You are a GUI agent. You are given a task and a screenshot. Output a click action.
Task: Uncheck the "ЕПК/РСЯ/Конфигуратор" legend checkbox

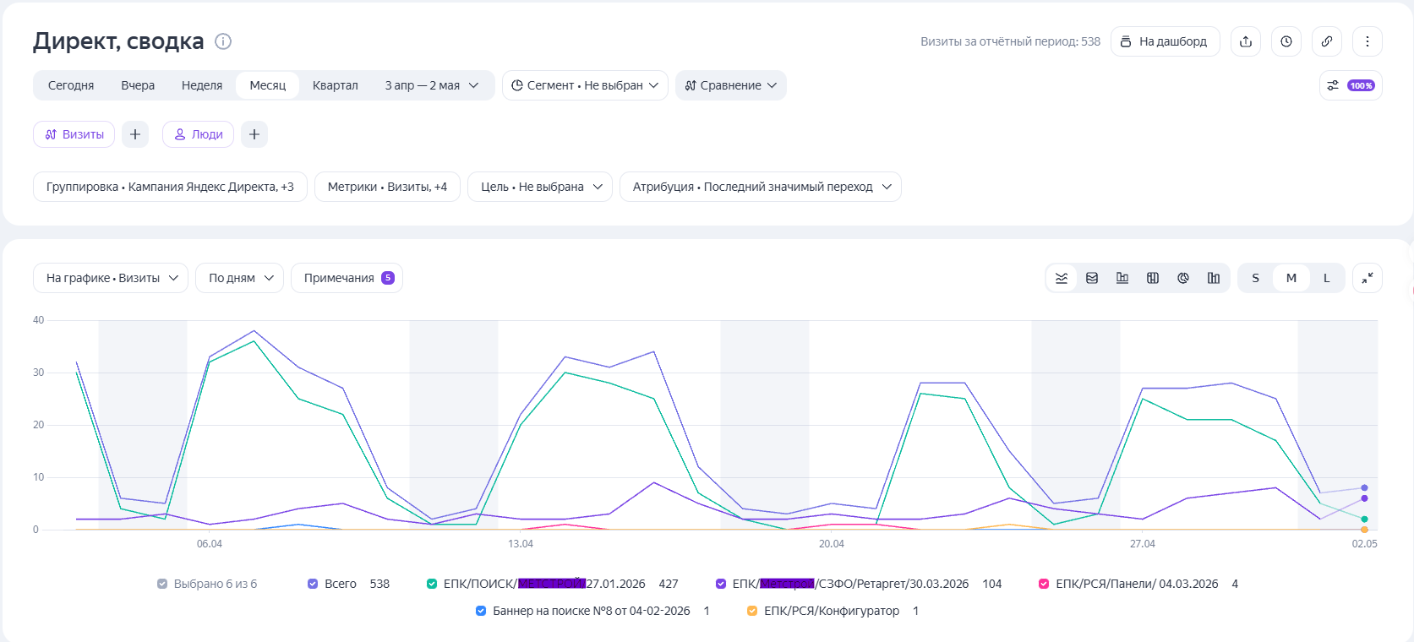click(752, 611)
